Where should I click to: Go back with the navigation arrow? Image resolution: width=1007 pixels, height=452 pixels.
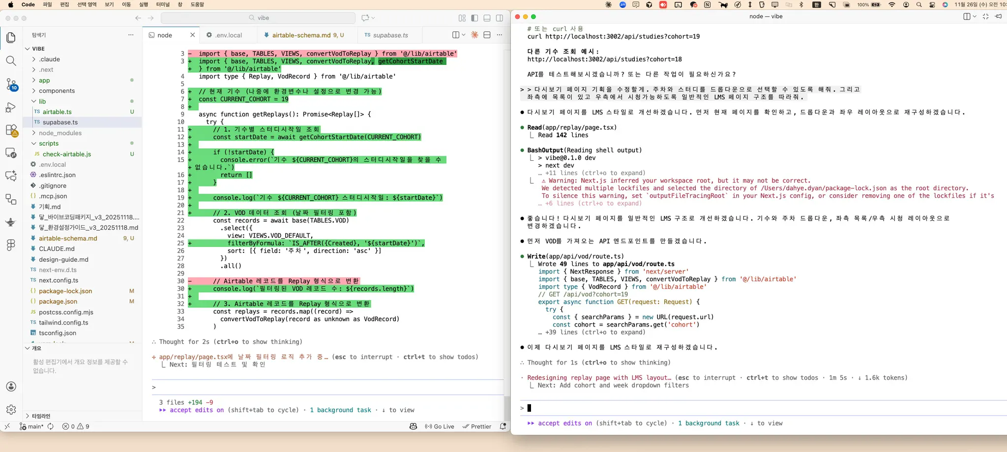click(x=138, y=18)
